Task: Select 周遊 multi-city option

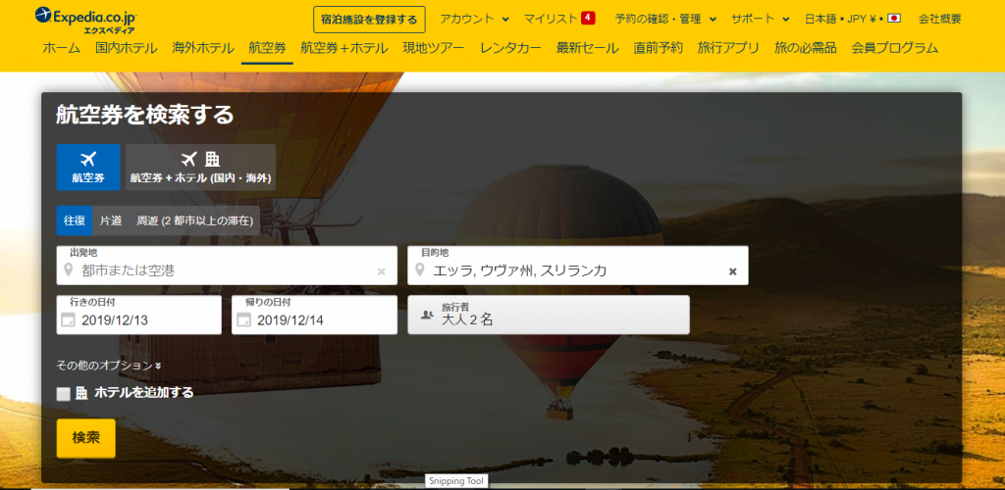Action: (194, 220)
